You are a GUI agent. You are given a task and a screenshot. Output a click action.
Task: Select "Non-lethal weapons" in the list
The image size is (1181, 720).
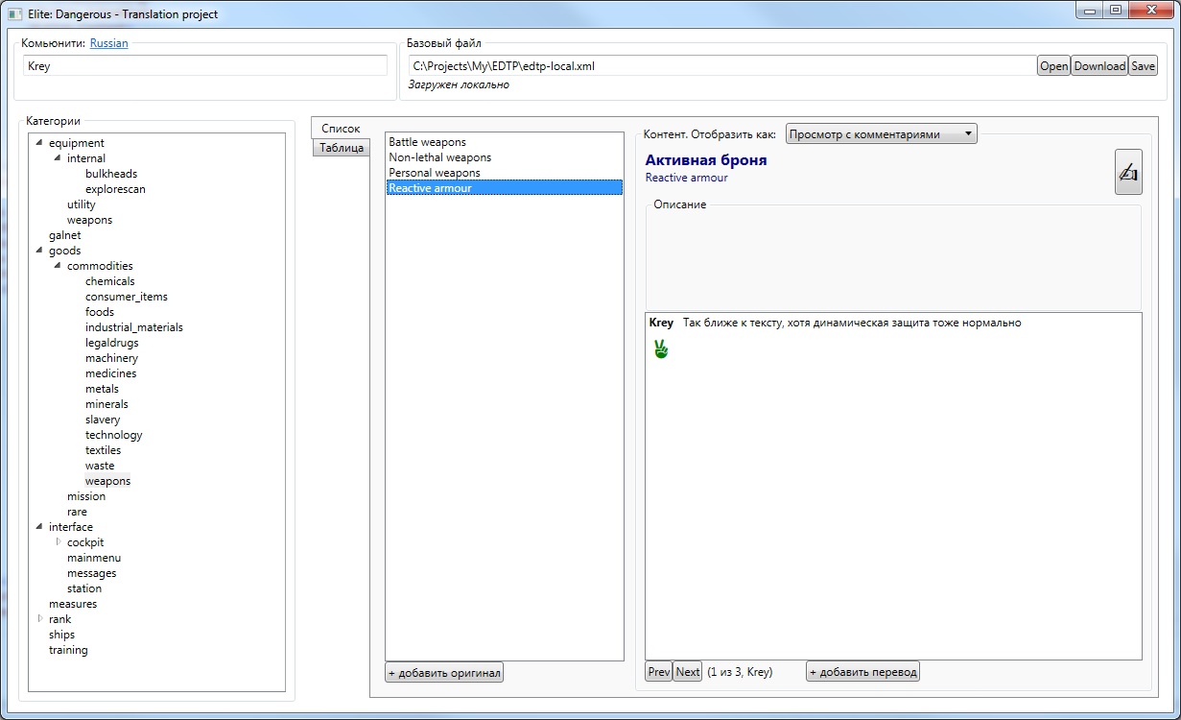pos(505,157)
